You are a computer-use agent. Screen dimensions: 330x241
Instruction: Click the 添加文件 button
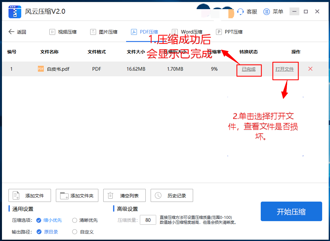[30, 195]
